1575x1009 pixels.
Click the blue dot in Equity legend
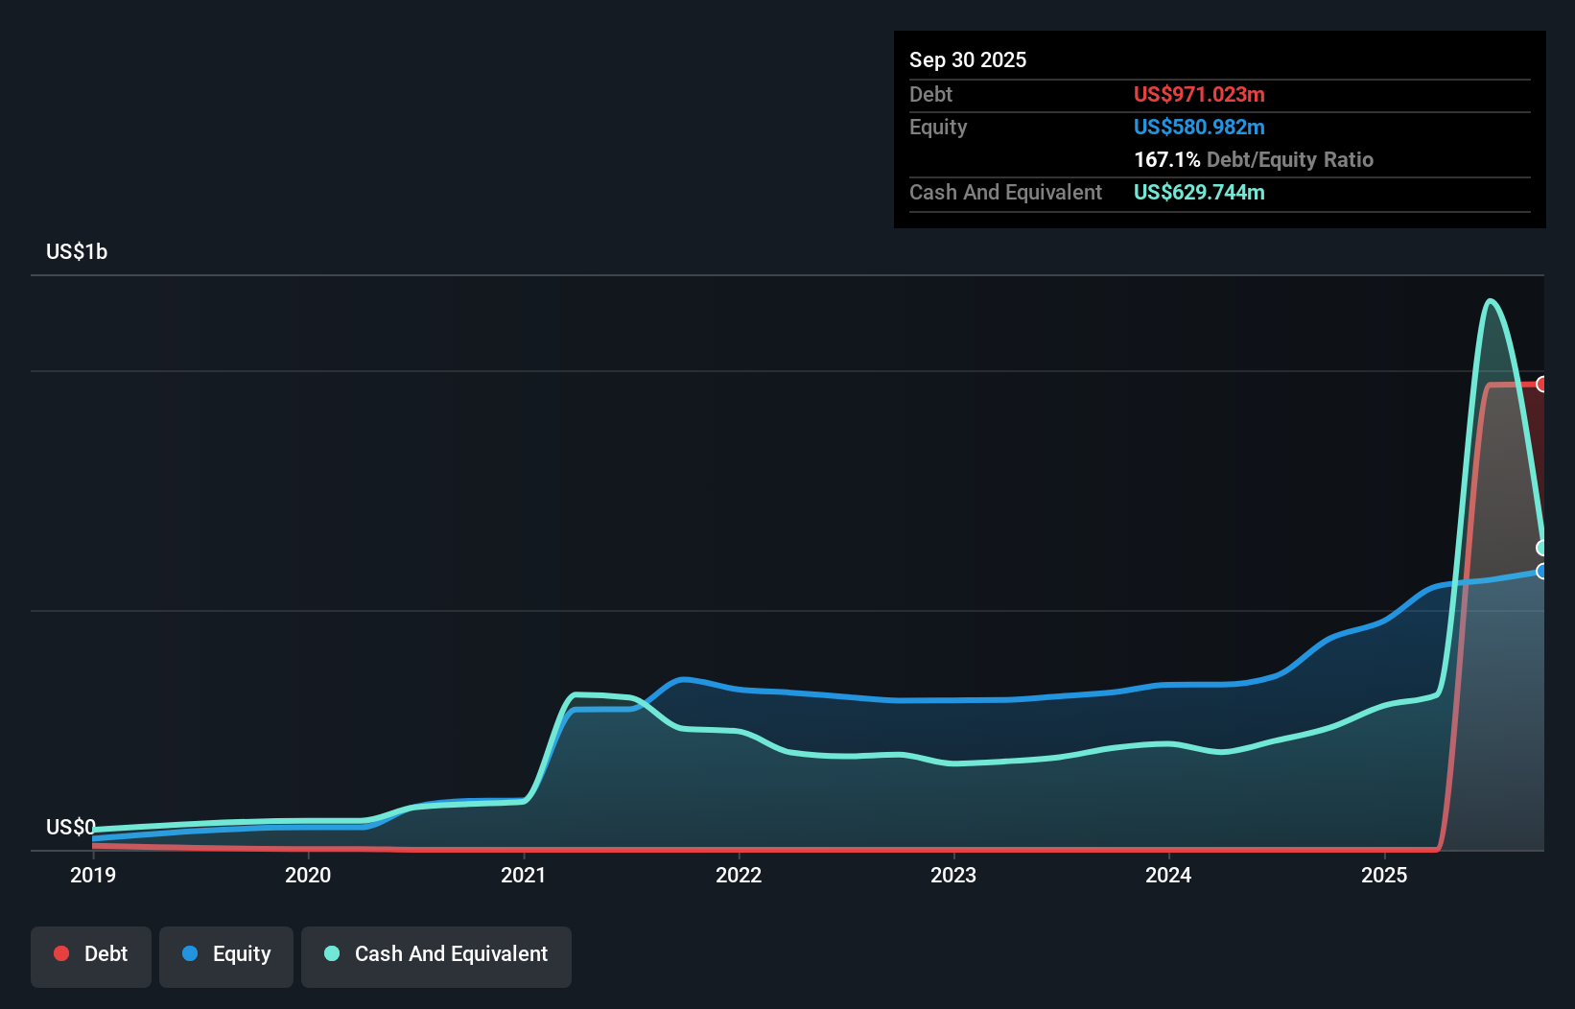coord(190,953)
